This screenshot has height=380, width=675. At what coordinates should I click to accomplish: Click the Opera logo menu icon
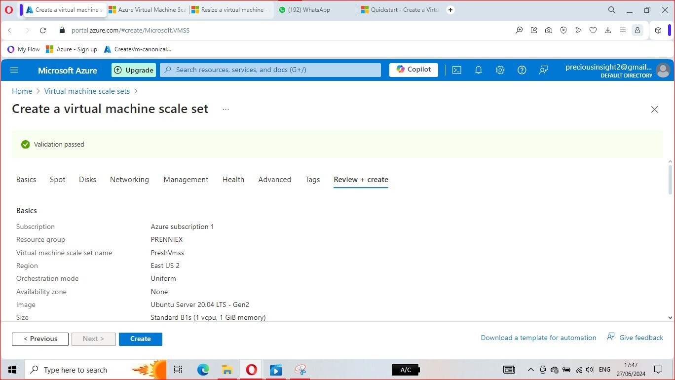8,10
